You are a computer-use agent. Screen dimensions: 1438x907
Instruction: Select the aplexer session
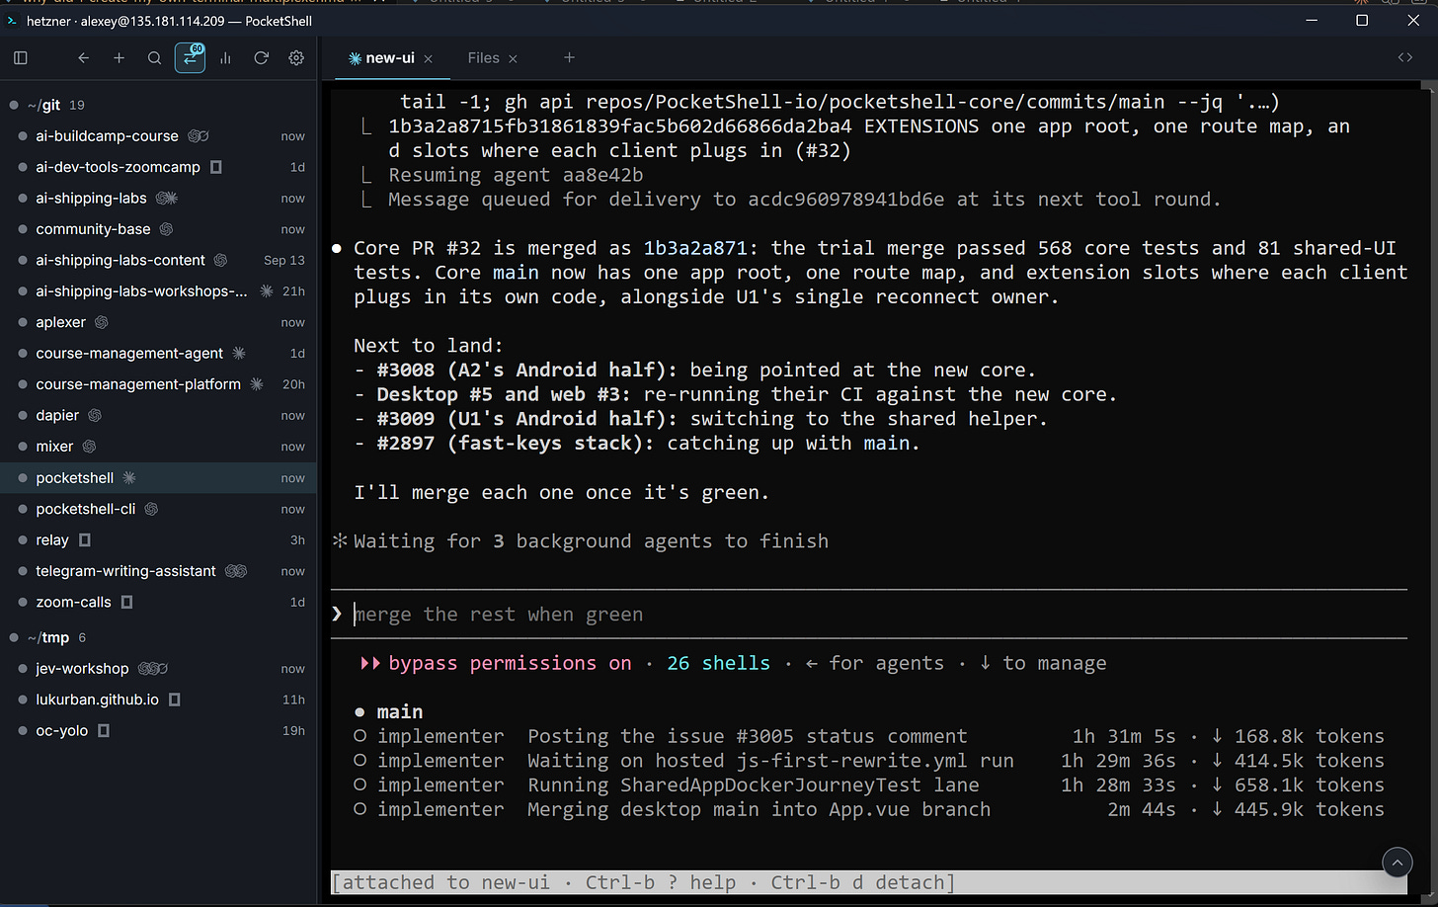point(158,322)
